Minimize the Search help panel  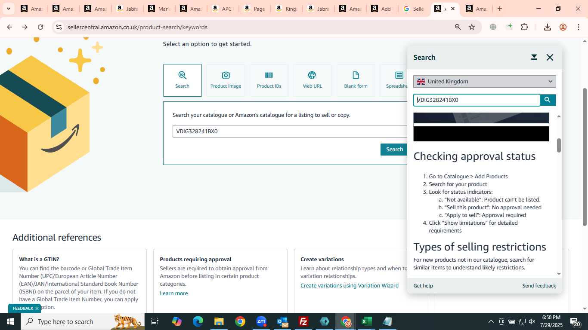click(534, 57)
